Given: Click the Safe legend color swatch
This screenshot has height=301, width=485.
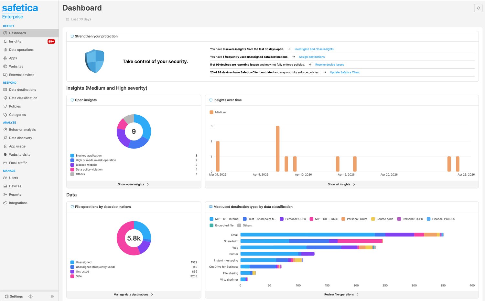Looking at the screenshot, I should 72,276.
